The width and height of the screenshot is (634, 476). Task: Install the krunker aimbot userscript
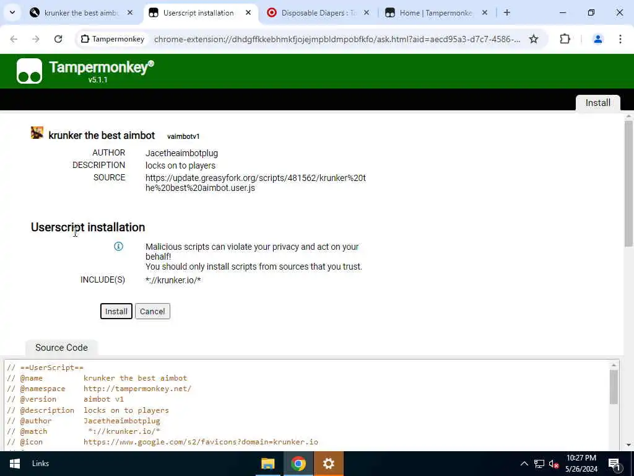pos(116,311)
